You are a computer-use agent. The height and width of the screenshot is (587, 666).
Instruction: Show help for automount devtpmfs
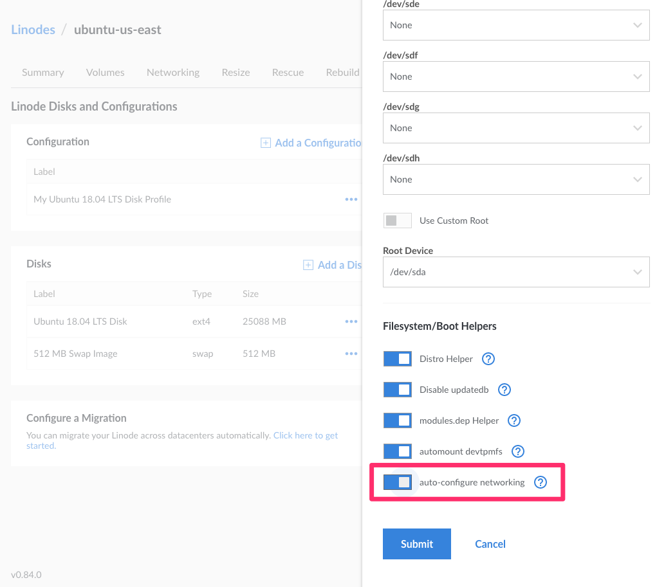point(517,451)
